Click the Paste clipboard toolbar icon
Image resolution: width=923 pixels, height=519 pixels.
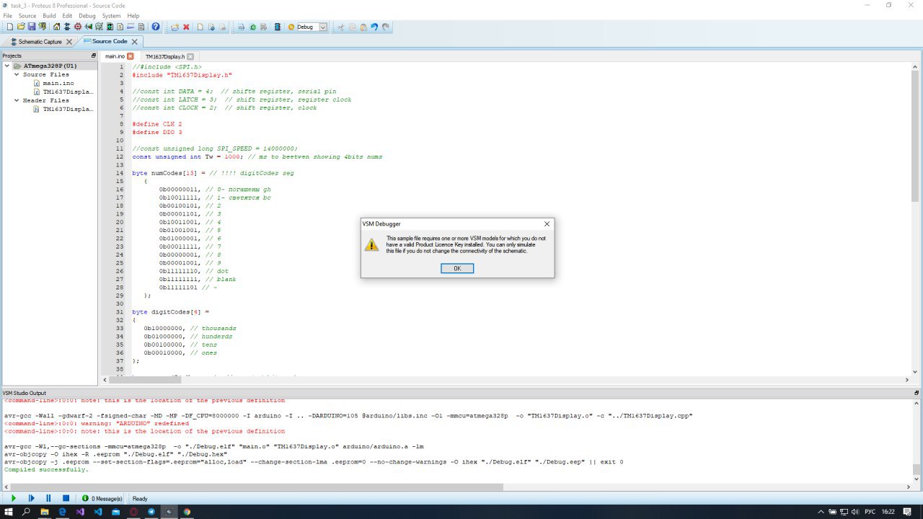(363, 27)
